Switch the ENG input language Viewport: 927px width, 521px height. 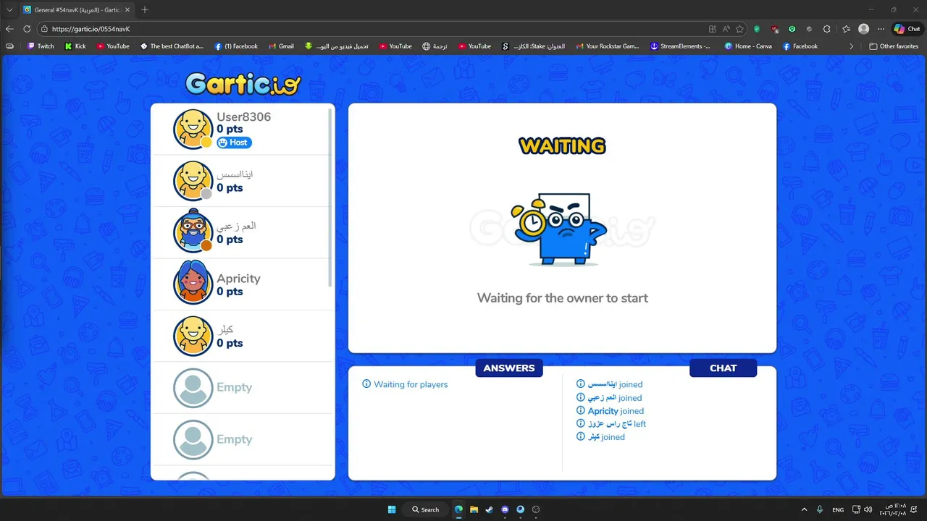(x=838, y=509)
